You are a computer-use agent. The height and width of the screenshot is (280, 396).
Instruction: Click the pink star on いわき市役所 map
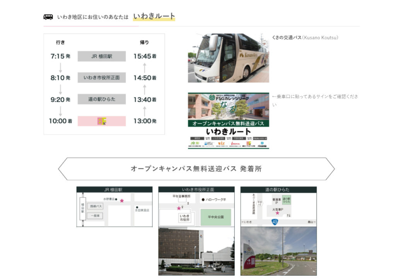[179, 208]
